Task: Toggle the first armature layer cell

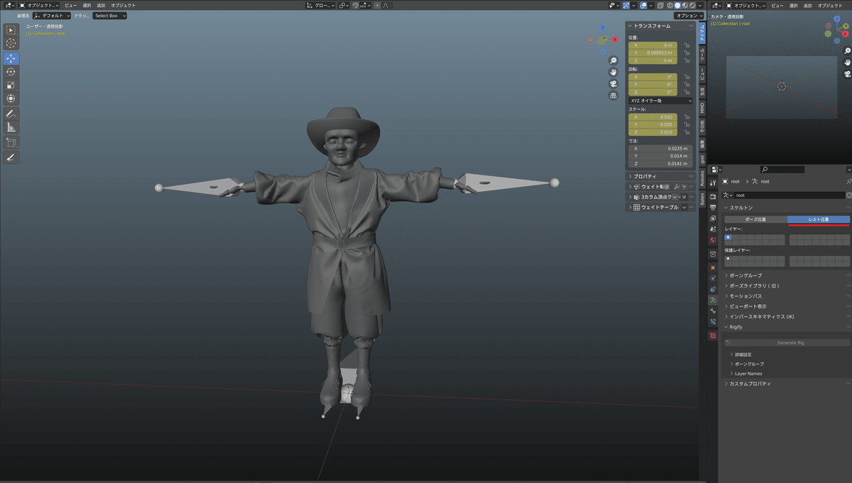Action: pos(726,237)
